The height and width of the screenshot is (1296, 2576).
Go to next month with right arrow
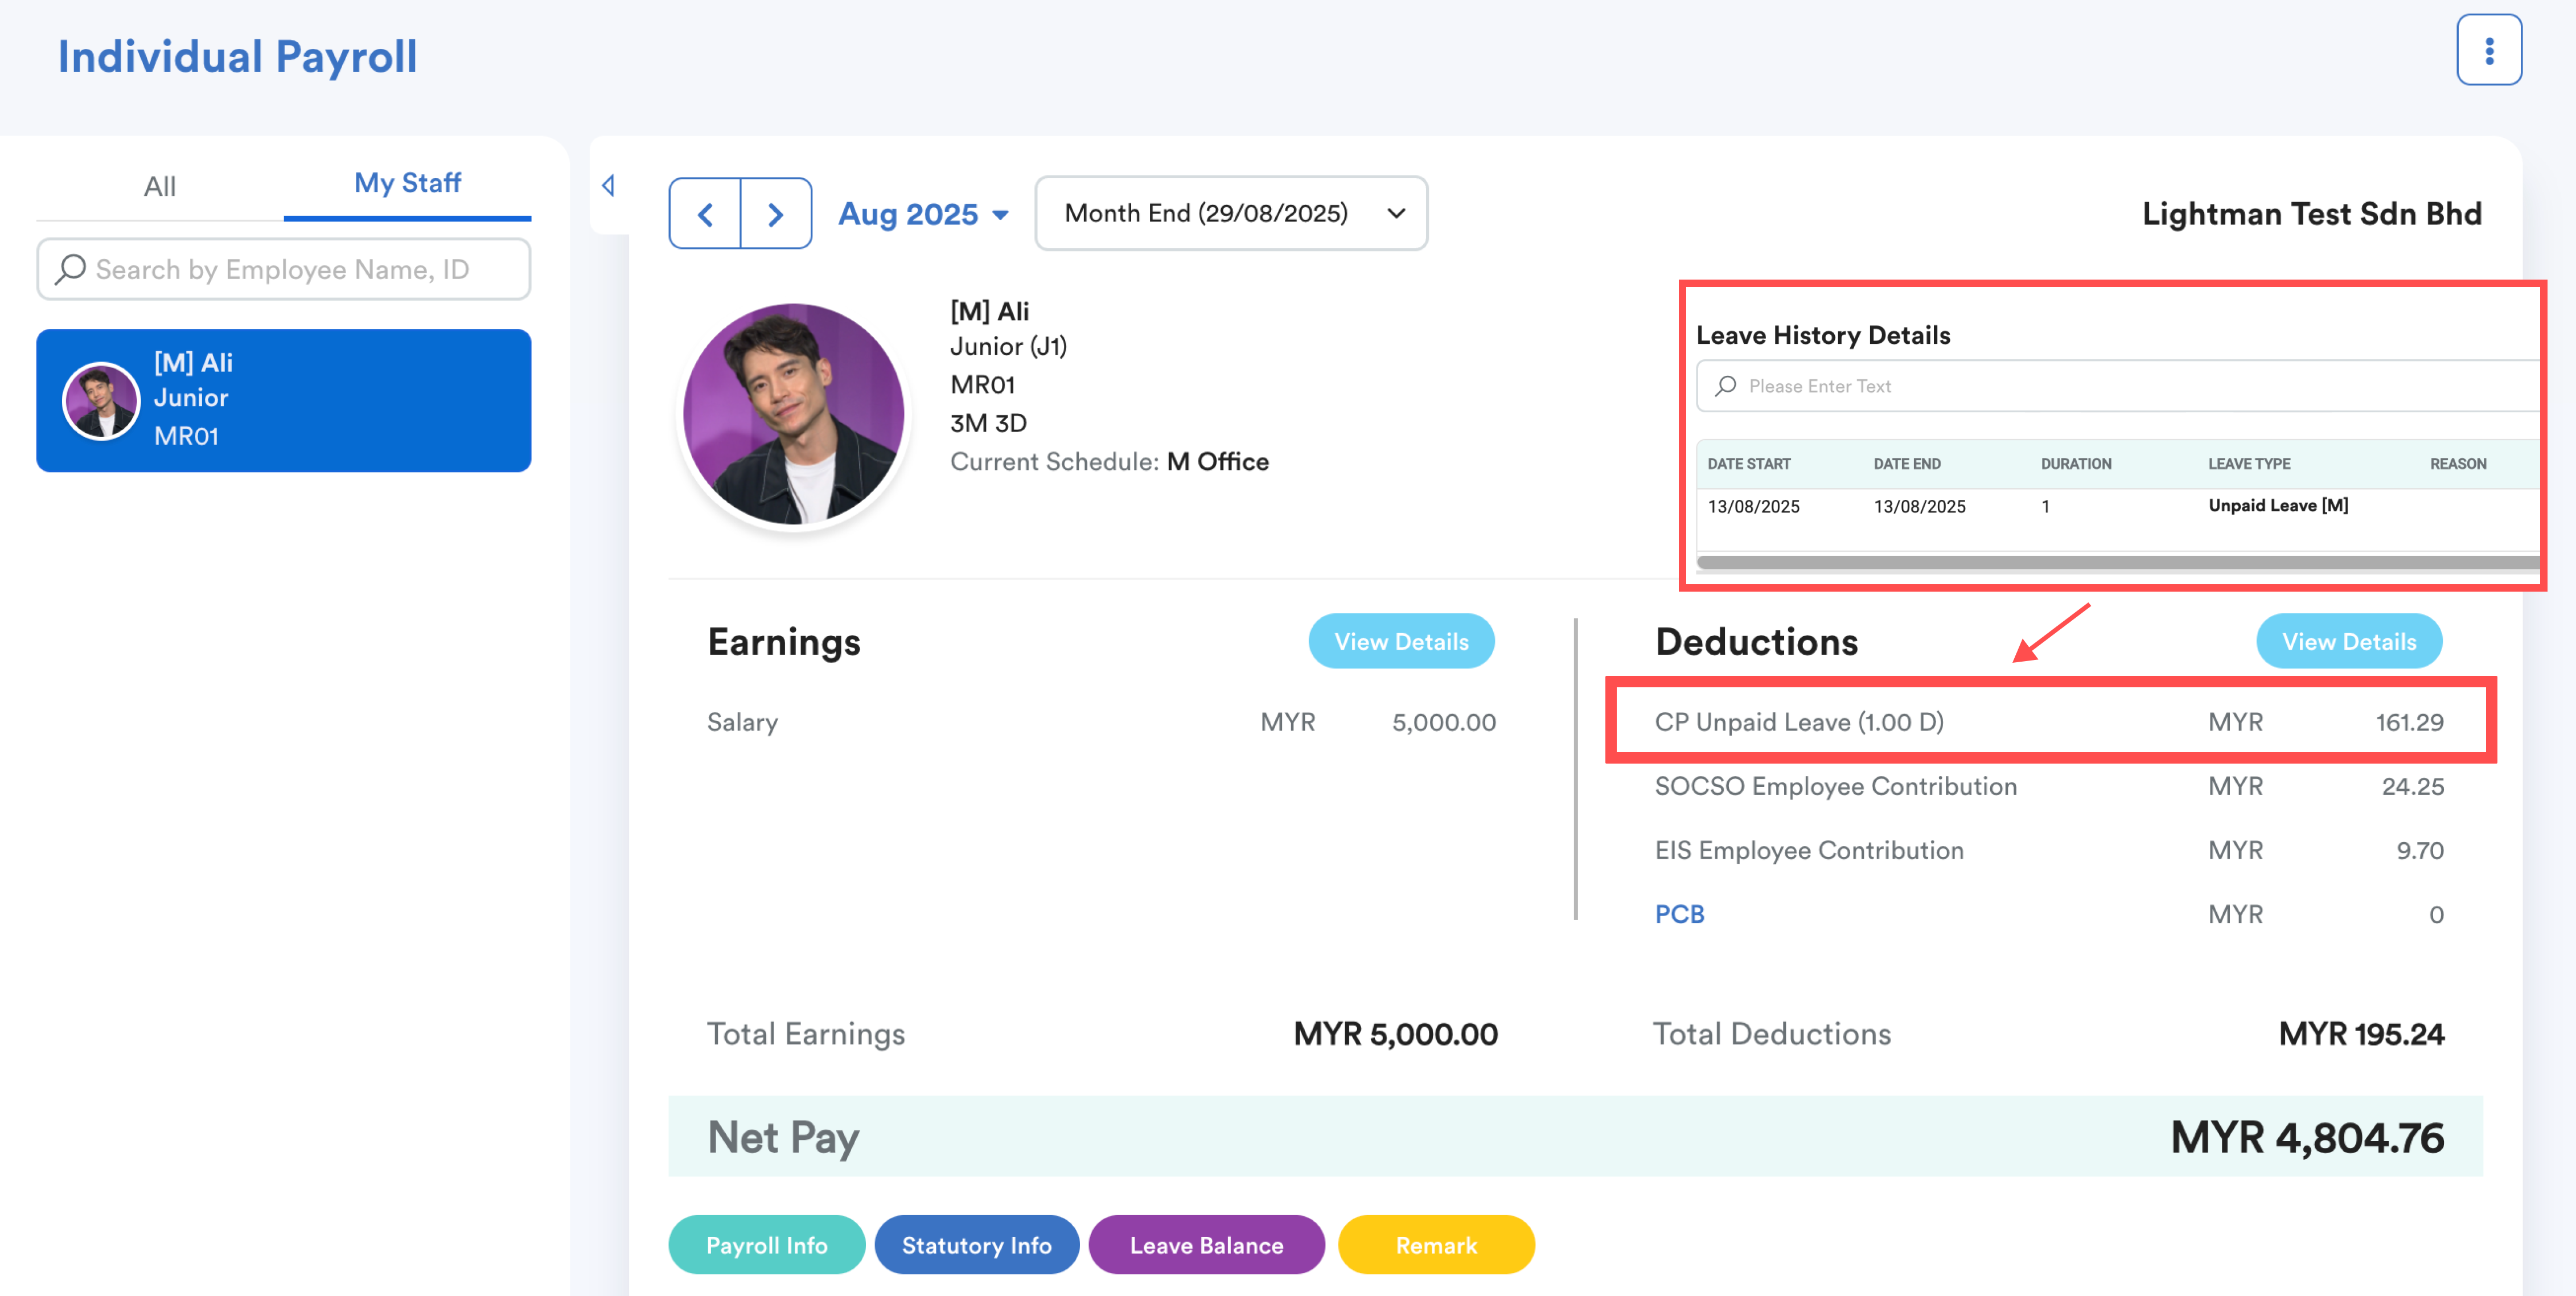[x=775, y=214]
